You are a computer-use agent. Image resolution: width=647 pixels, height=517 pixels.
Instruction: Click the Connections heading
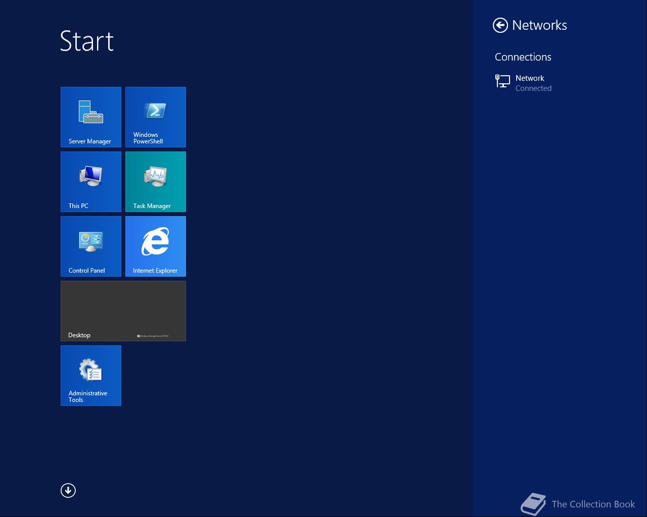coord(523,57)
